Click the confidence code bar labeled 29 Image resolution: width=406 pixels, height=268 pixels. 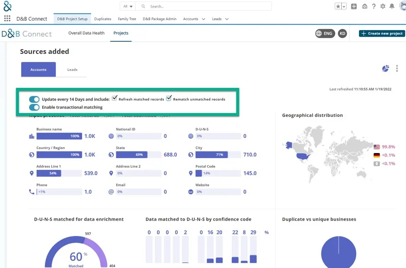(253, 250)
